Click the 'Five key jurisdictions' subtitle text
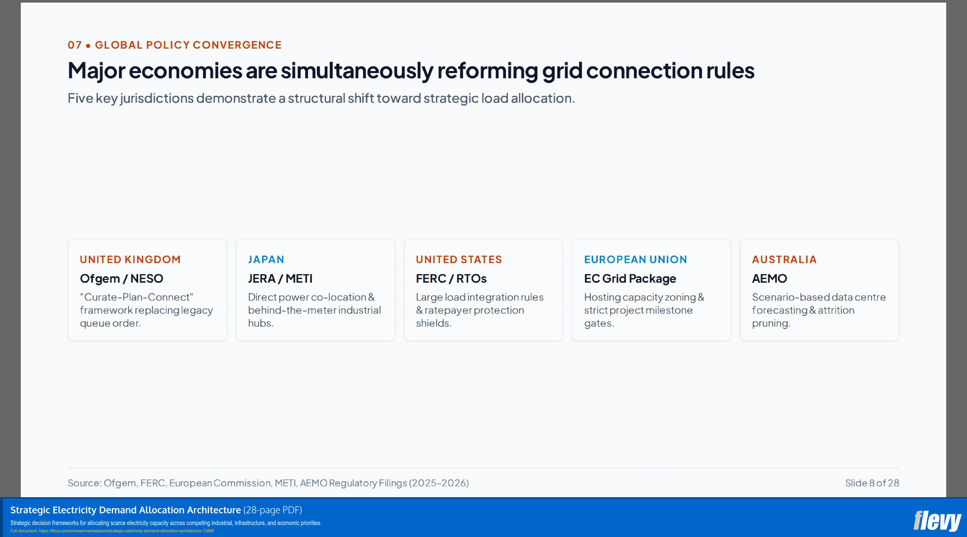 pyautogui.click(x=321, y=98)
